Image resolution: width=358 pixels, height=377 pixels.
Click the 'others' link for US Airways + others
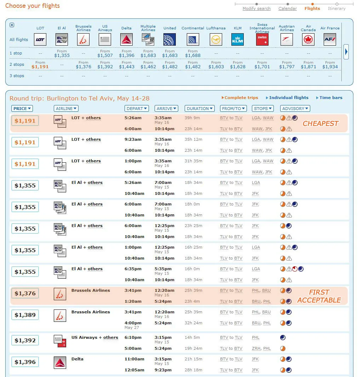click(x=111, y=338)
